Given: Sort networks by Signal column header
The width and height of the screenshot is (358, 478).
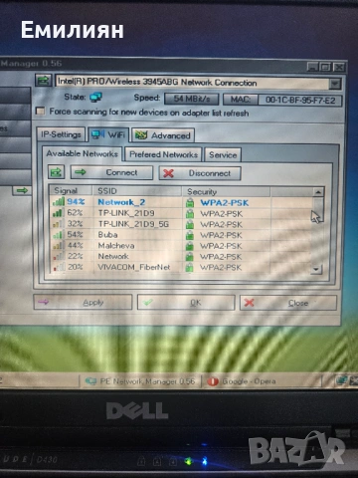Looking at the screenshot, I should (71, 190).
